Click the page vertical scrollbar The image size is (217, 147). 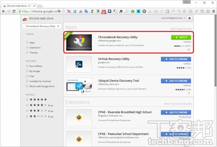click(215, 50)
